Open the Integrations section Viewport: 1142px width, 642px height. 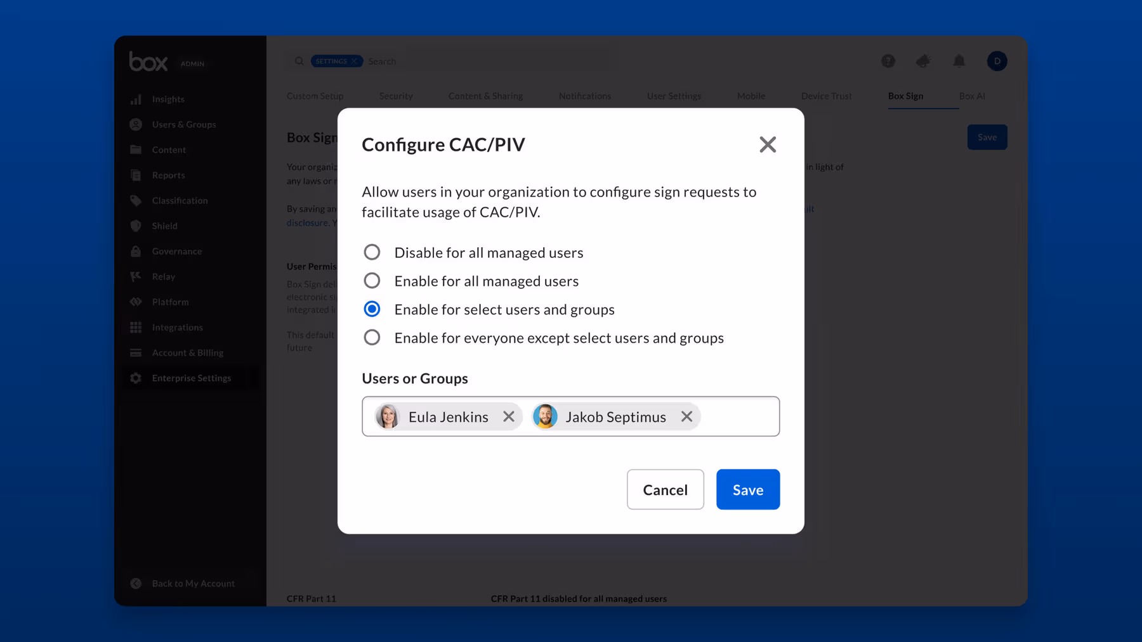point(177,327)
